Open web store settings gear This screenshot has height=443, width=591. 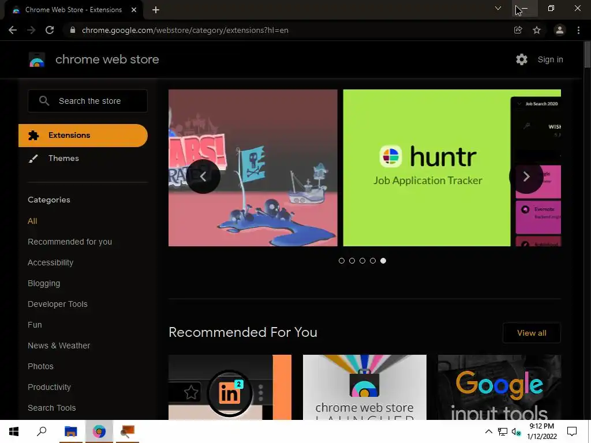[x=522, y=59]
